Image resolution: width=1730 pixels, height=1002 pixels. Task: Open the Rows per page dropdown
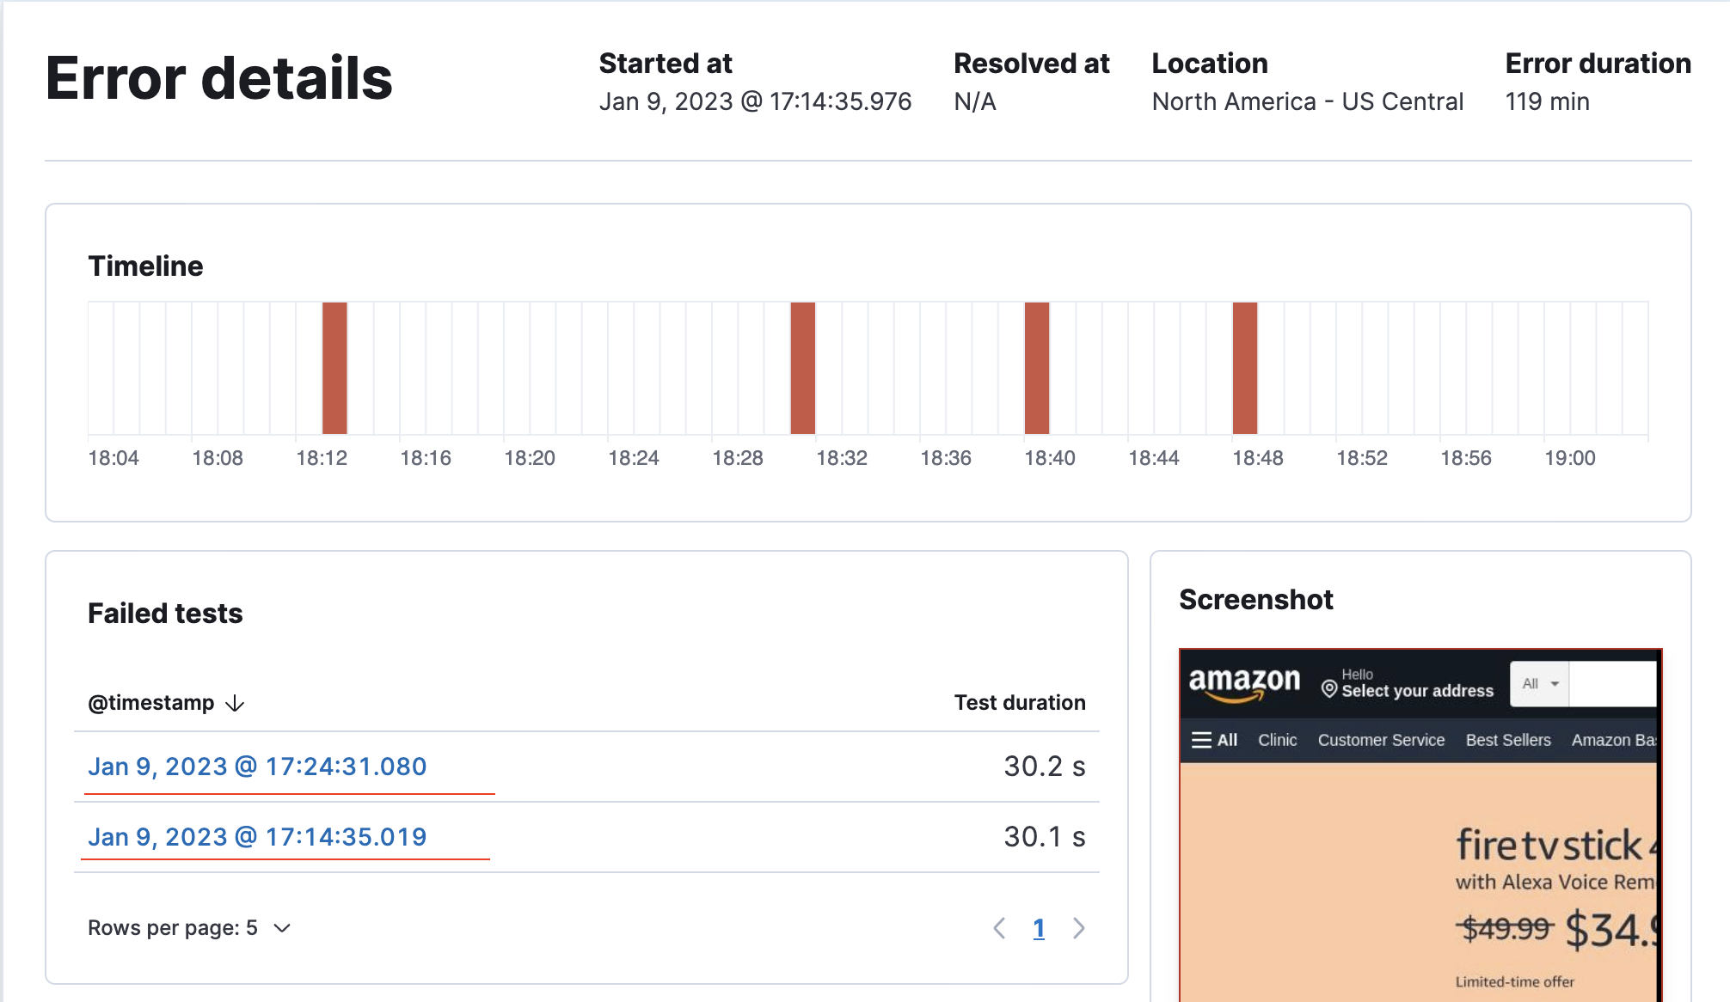point(281,927)
